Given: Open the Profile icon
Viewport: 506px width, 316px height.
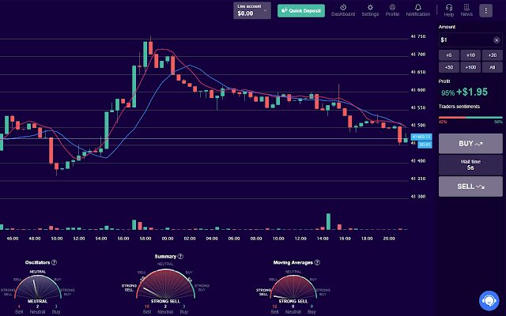Looking at the screenshot, I should tap(392, 7).
